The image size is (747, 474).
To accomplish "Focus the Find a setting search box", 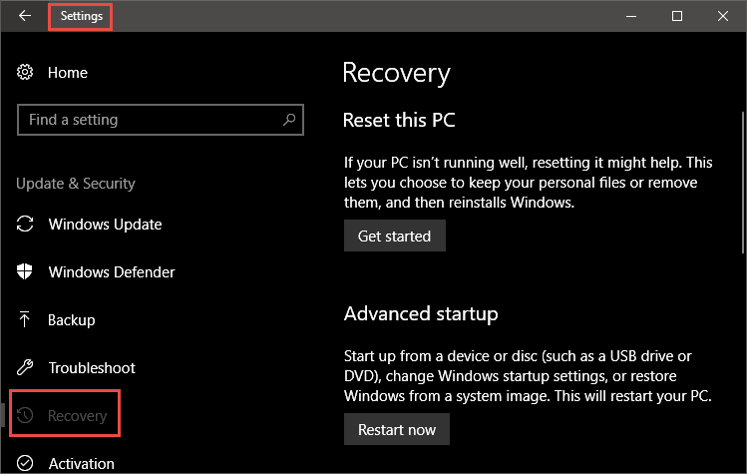I will click(160, 120).
